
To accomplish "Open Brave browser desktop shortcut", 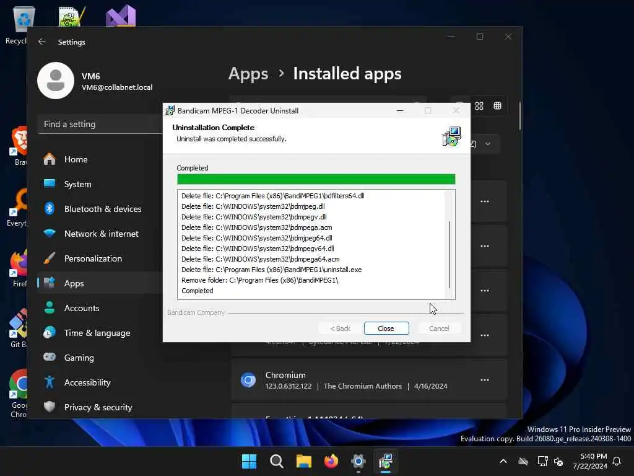I will 18,146.
